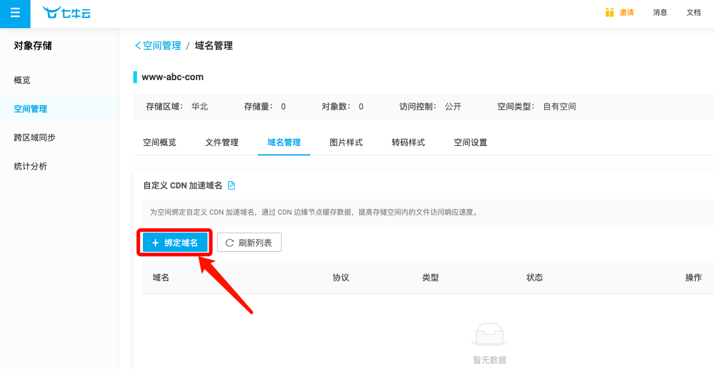This screenshot has width=714, height=369.
Task: Click the 刷新列表 refresh button
Action: click(x=249, y=242)
